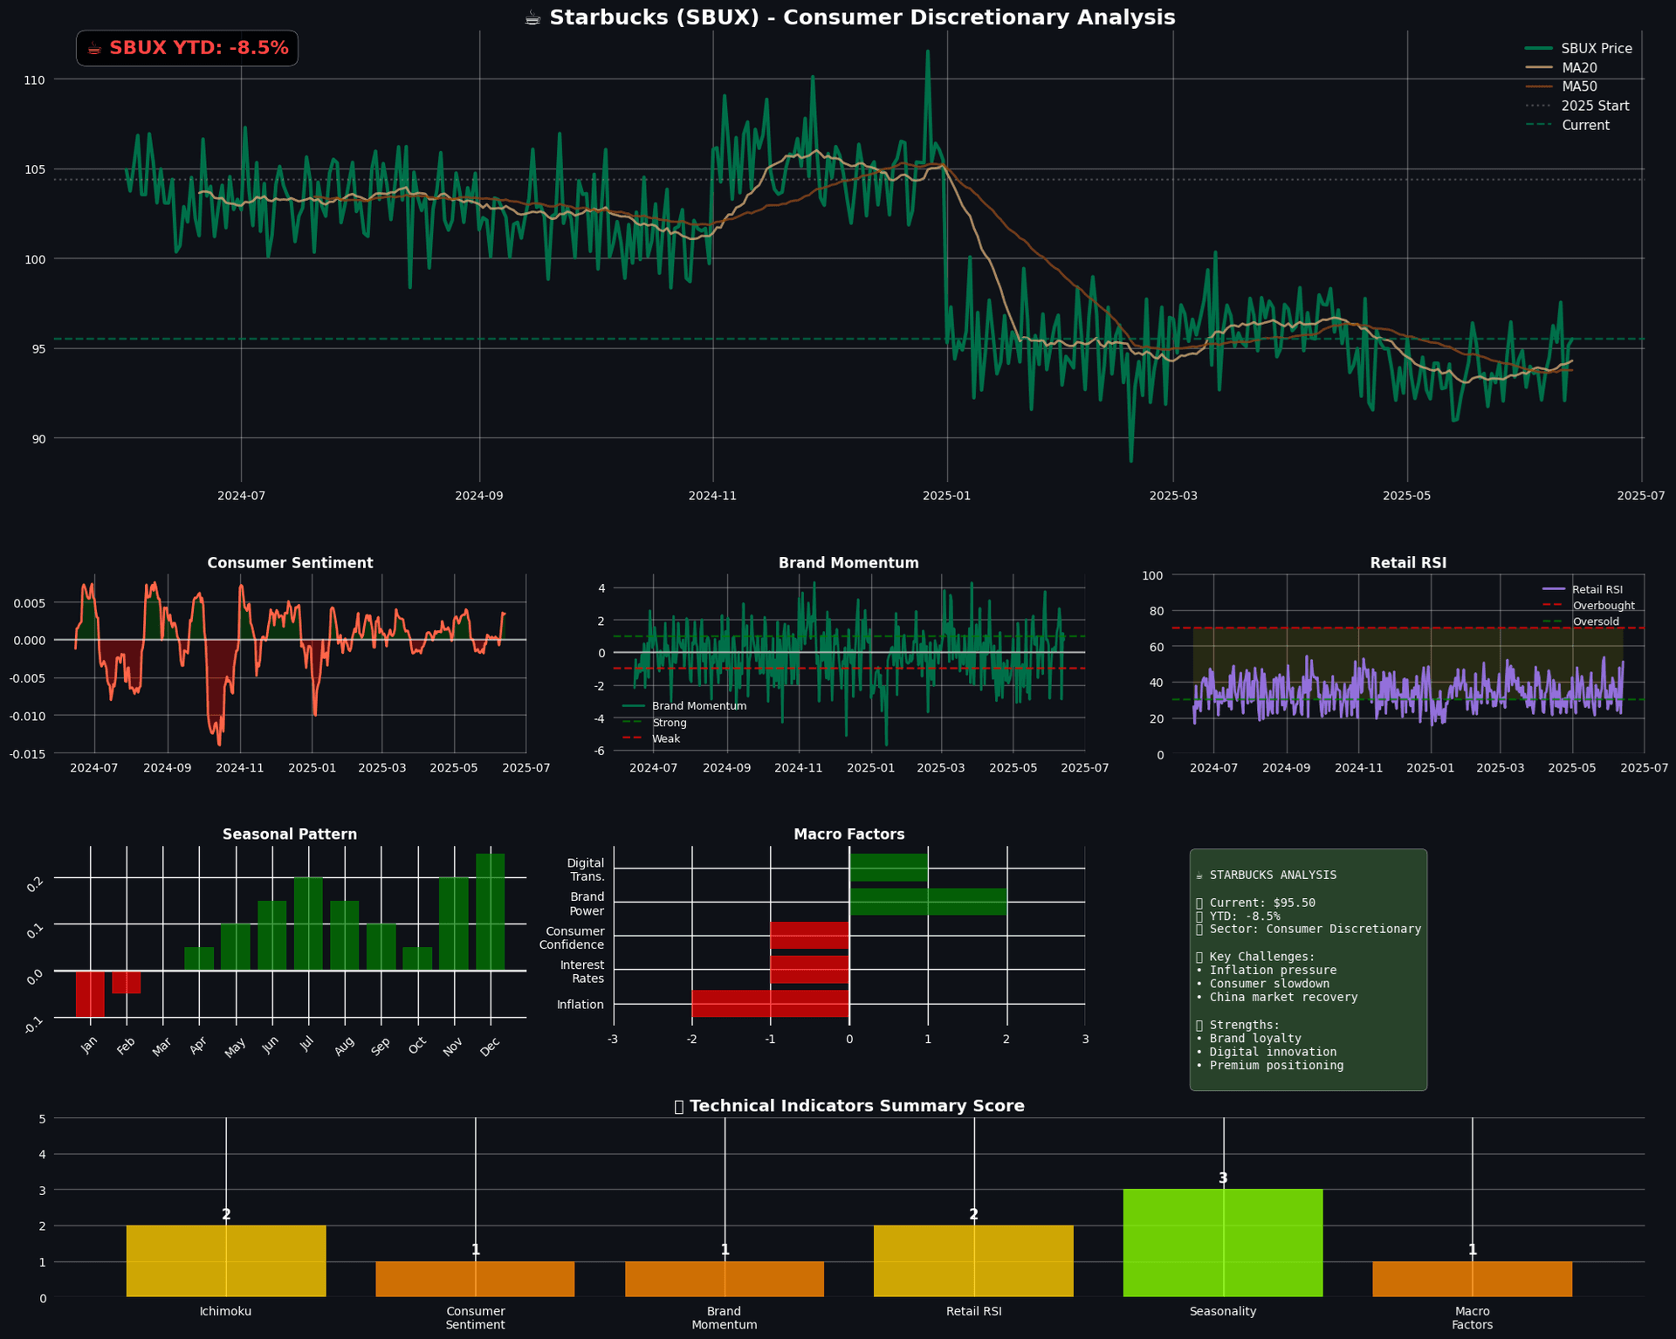Click the February bar in Seasonal Pattern

point(127,982)
